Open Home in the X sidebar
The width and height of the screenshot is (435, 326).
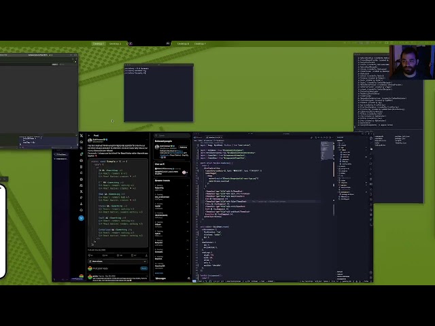click(82, 142)
